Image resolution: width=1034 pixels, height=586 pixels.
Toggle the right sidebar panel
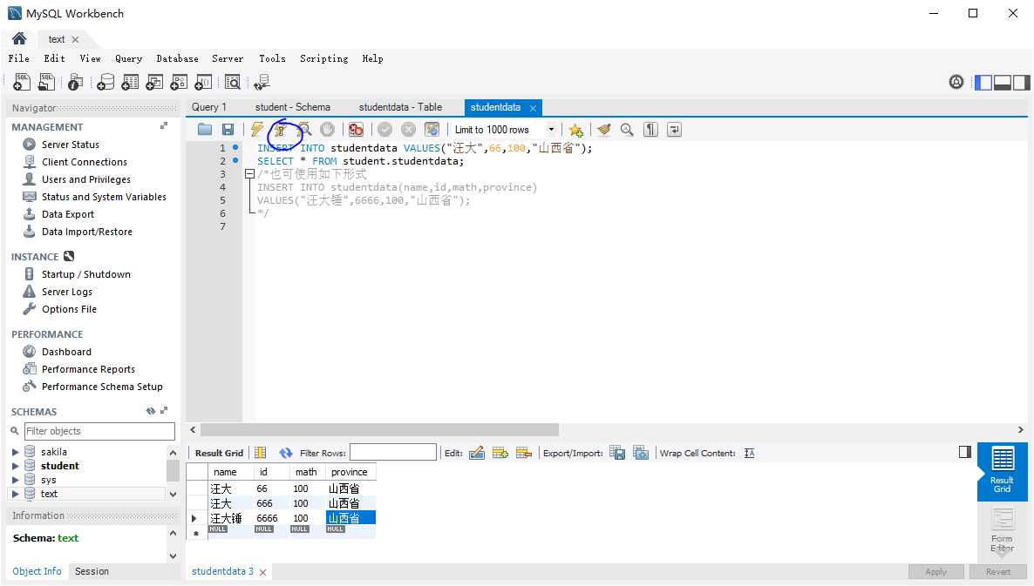1022,83
